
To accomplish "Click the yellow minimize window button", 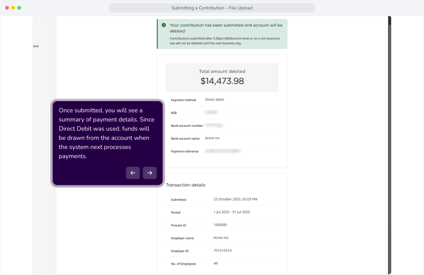I will (13, 8).
